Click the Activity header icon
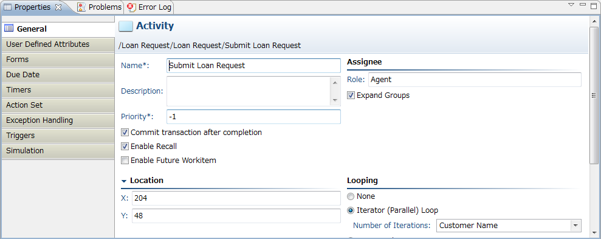This screenshot has height=239, width=601. [126, 26]
